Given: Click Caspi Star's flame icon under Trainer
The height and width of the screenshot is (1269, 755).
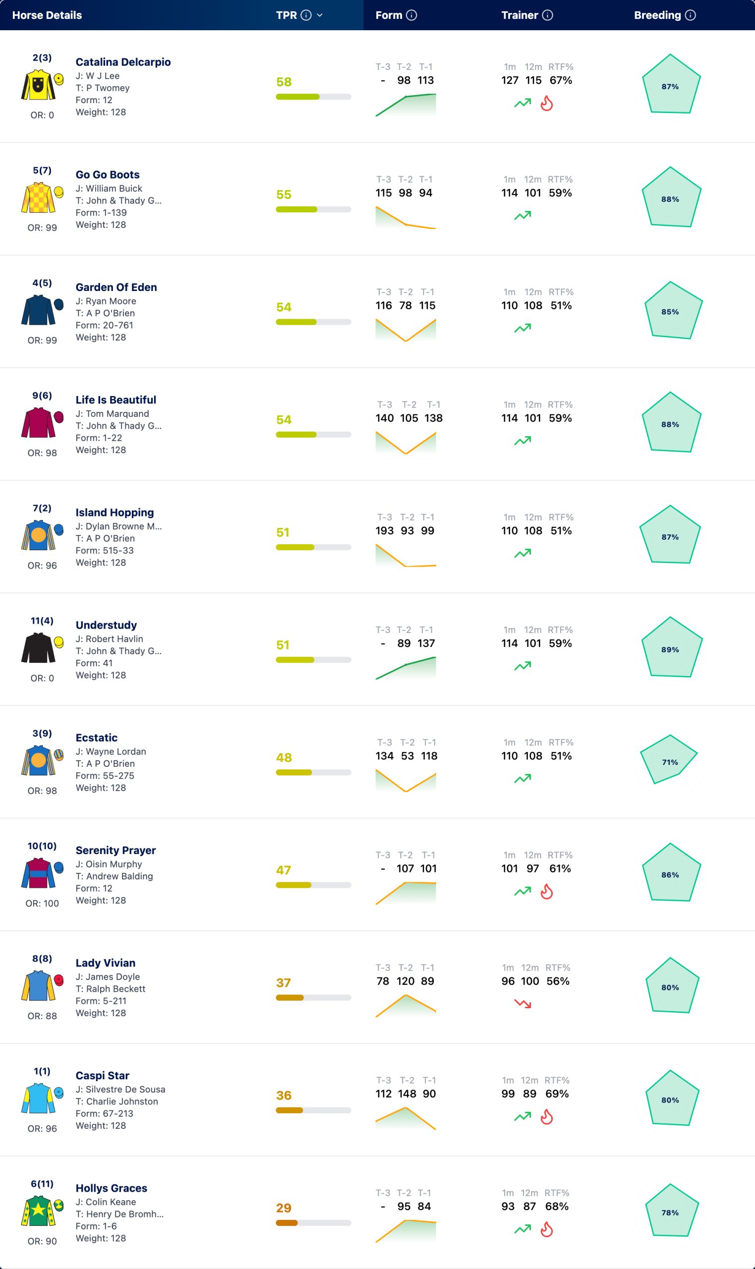Looking at the screenshot, I should coord(547,1116).
